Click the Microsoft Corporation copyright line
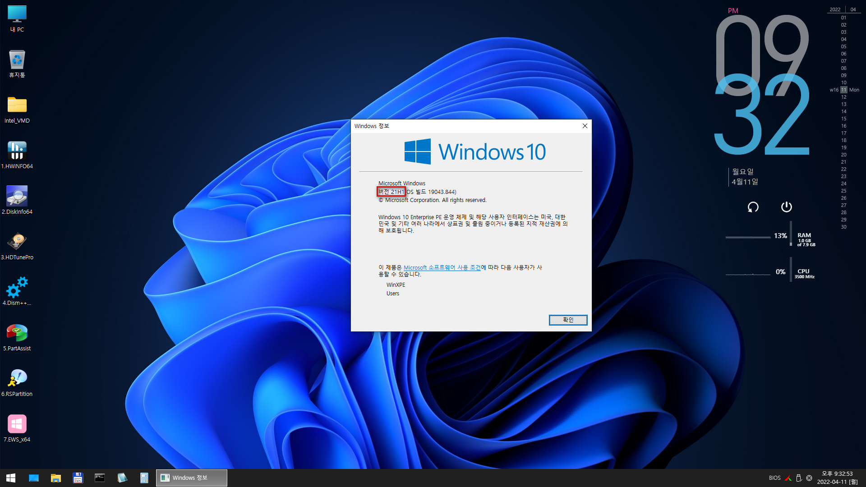Image resolution: width=866 pixels, height=487 pixels. (x=432, y=200)
